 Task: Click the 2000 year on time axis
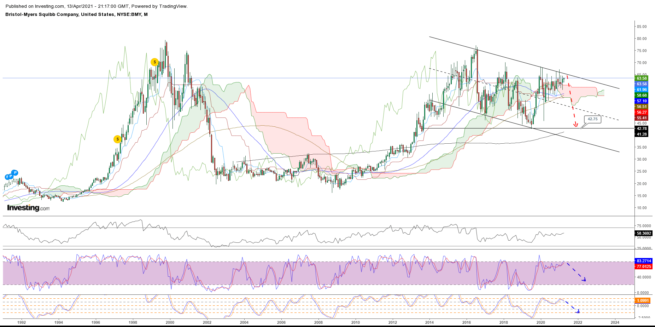[170, 322]
